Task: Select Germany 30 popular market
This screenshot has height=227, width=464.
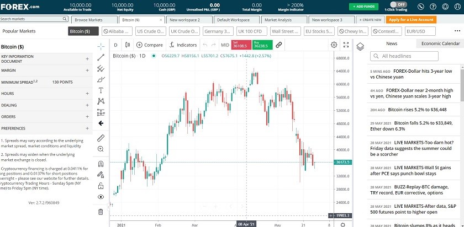Action: tap(218, 31)
